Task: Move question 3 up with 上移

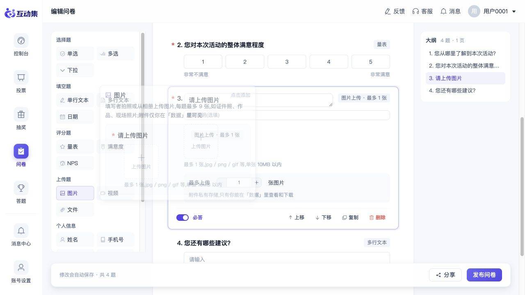Action: 296,218
